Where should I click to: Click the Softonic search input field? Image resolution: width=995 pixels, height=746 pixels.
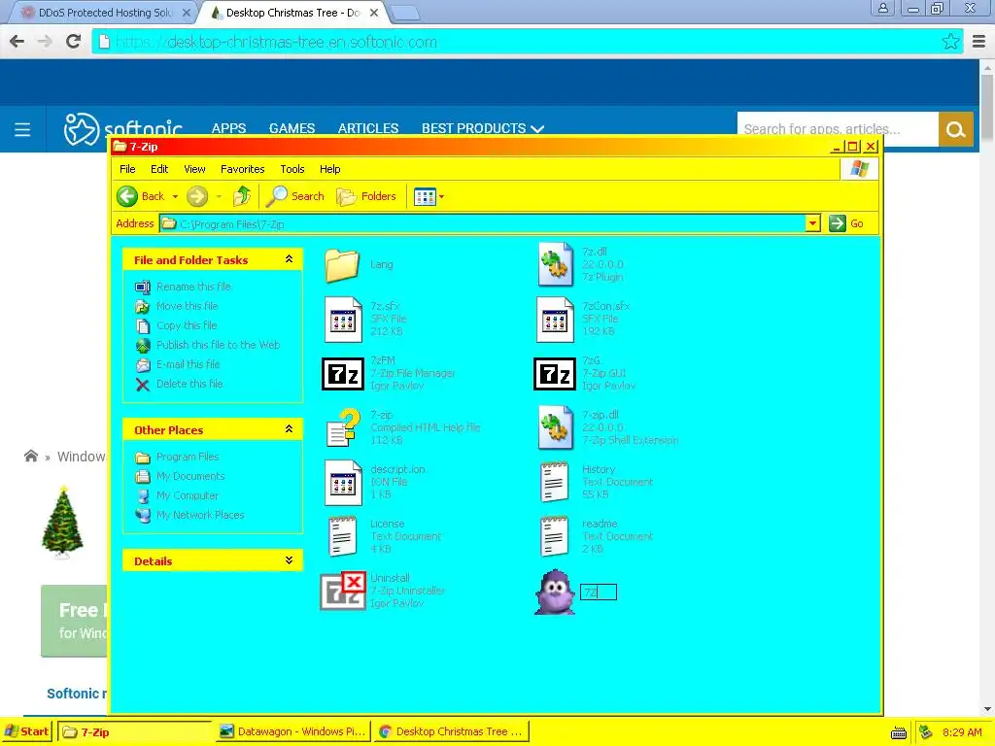[838, 129]
